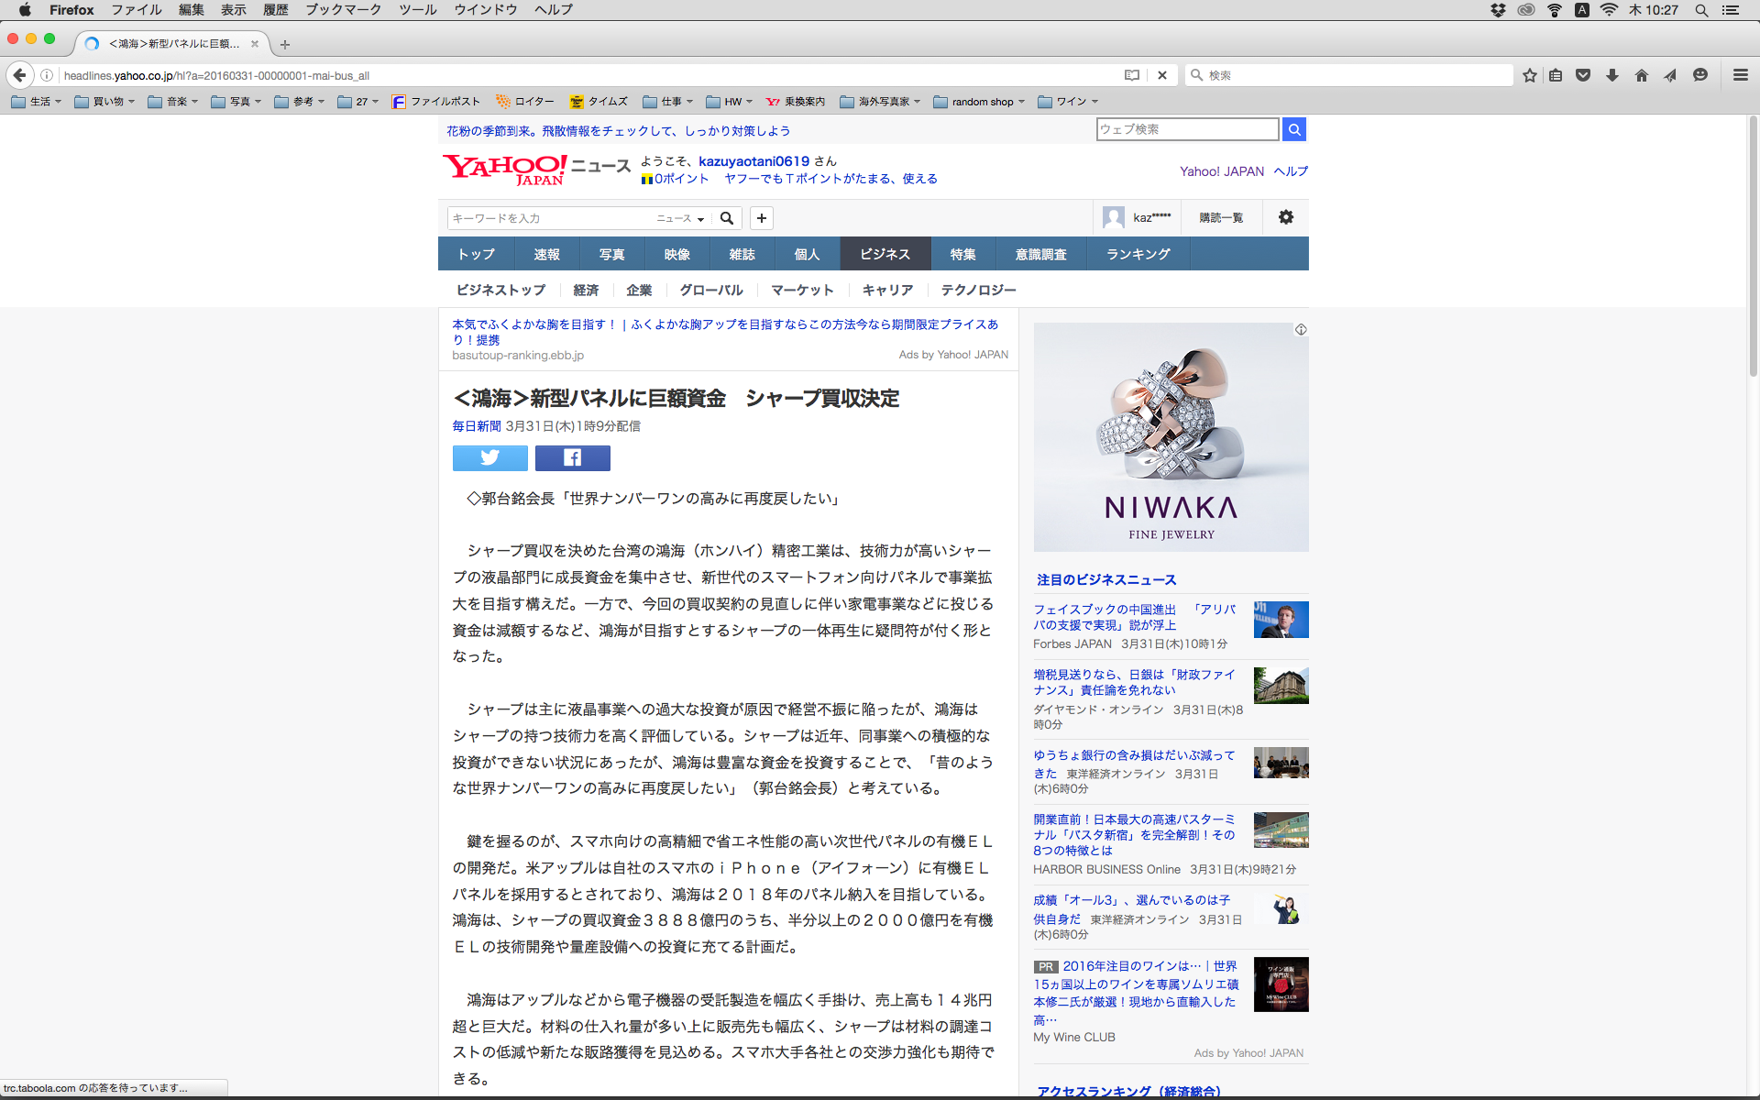Screen dimensions: 1760x1100
Task: Open the テクノロジー subcategory link
Action: 978,290
